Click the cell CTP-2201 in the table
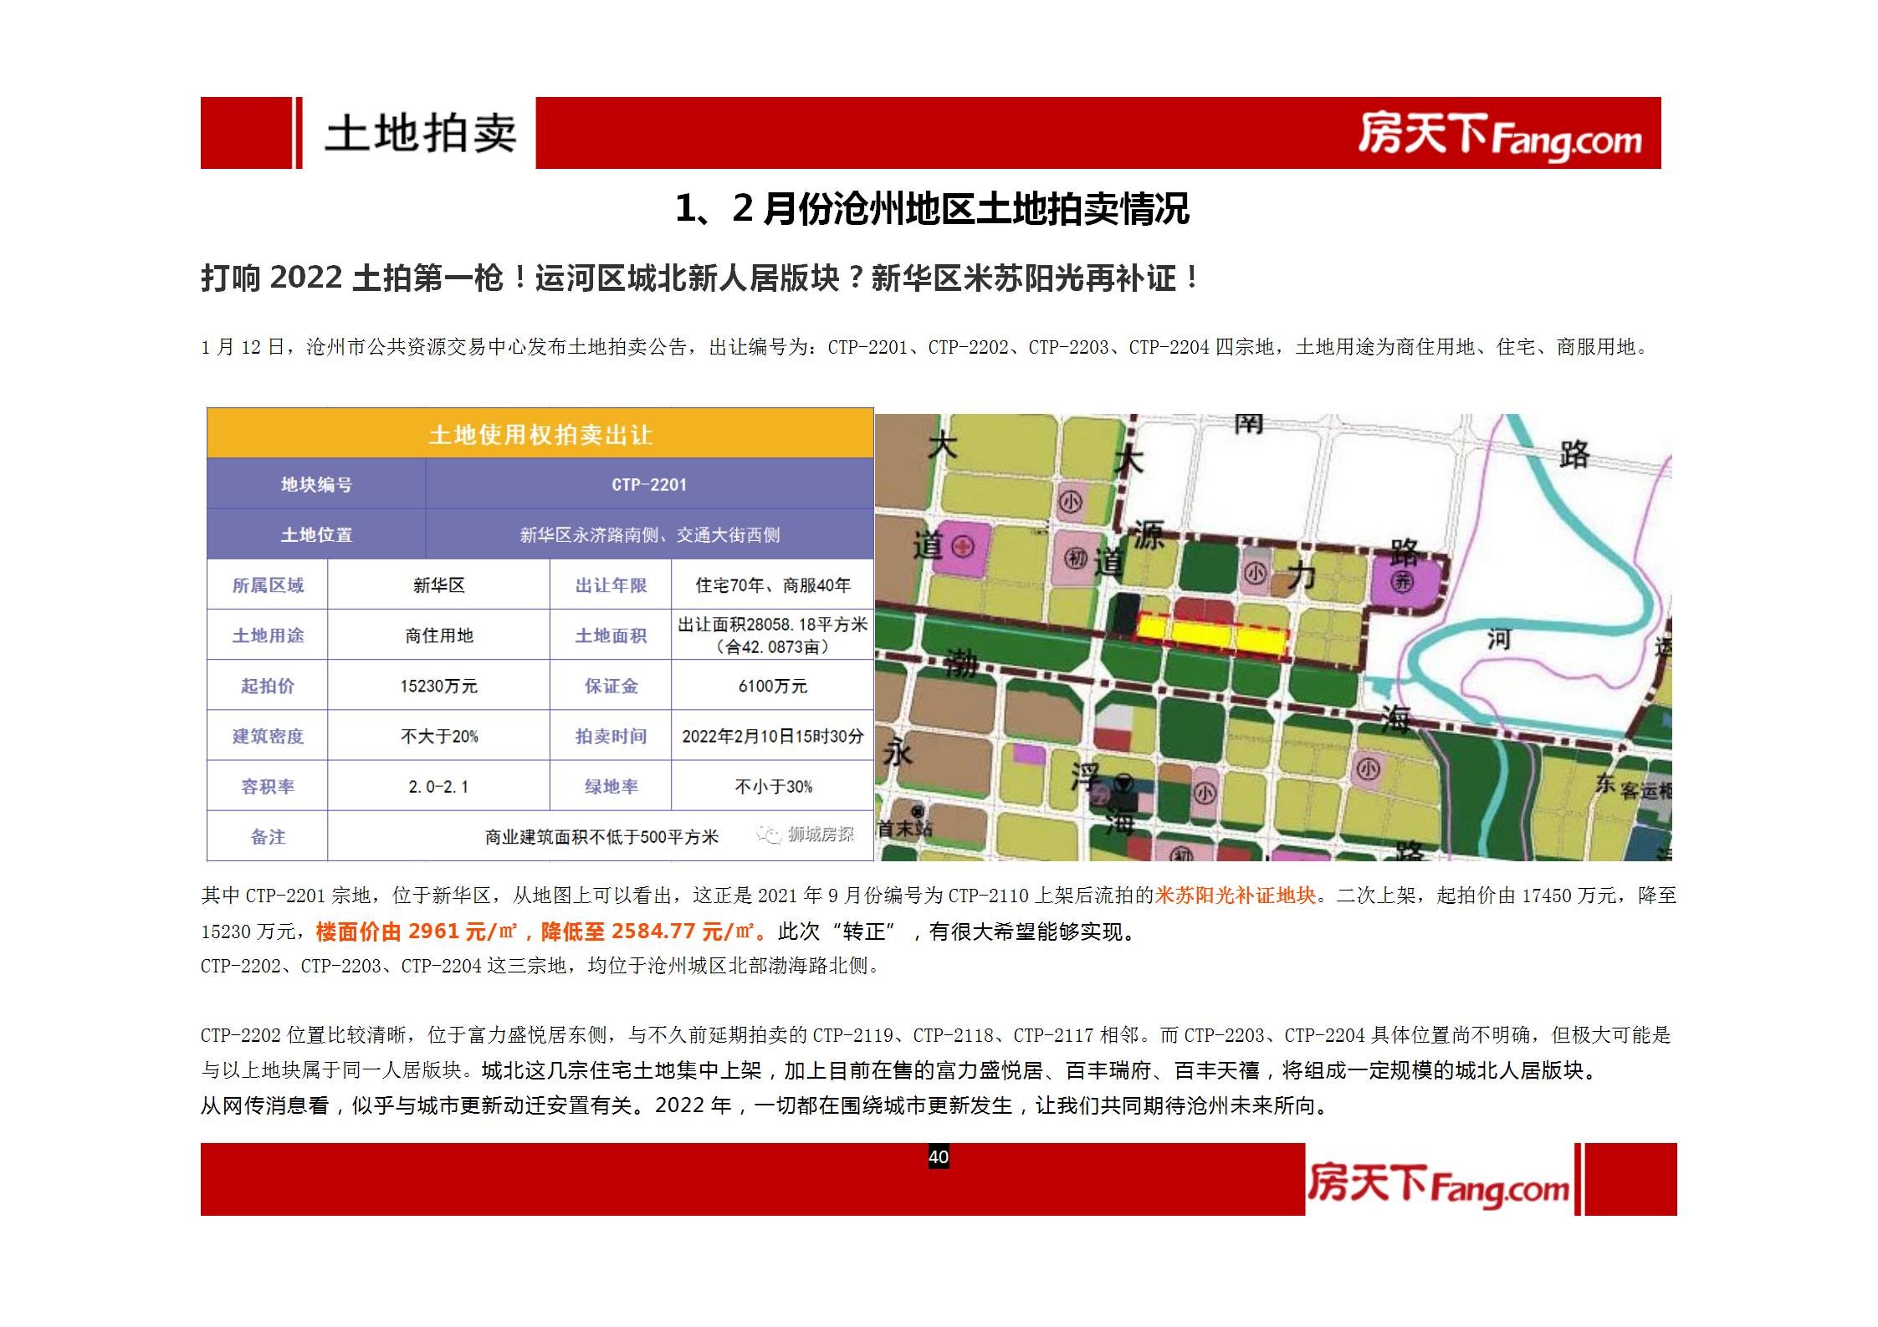The height and width of the screenshot is (1327, 1878). 649,485
